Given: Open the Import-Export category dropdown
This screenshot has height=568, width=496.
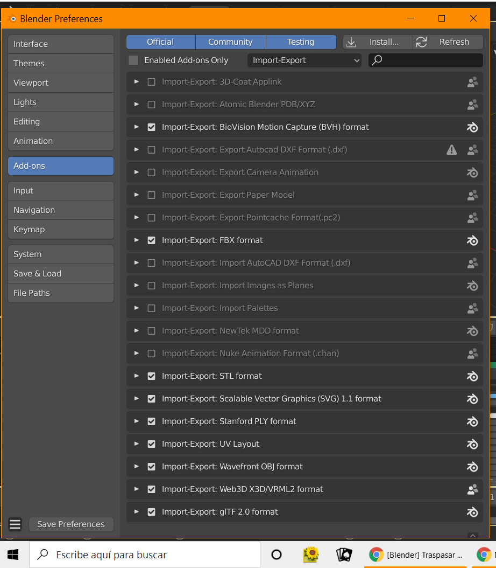Looking at the screenshot, I should coord(304,60).
